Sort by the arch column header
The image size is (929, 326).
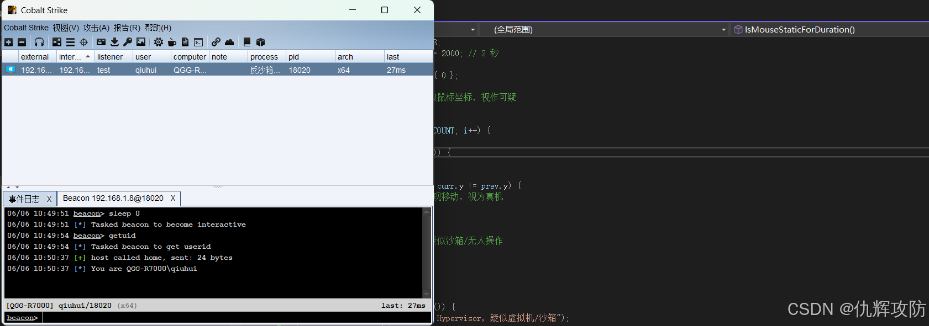360,57
